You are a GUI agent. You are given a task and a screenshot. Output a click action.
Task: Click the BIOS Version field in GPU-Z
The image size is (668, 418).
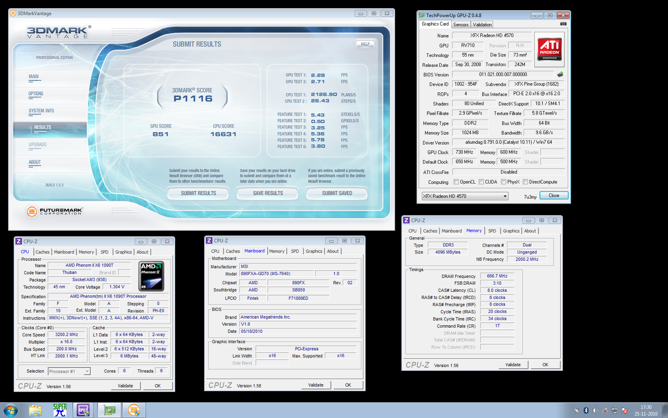pos(503,74)
